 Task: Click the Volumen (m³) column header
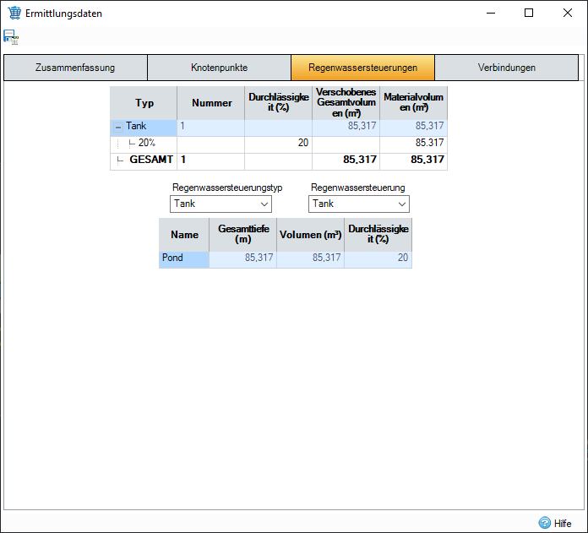pyautogui.click(x=311, y=235)
